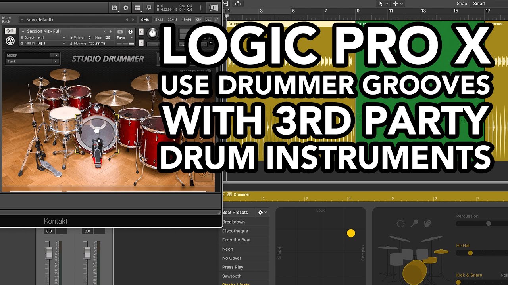Click the Logic catch playhead icon
This screenshot has width=508, height=285.
pos(237,4)
